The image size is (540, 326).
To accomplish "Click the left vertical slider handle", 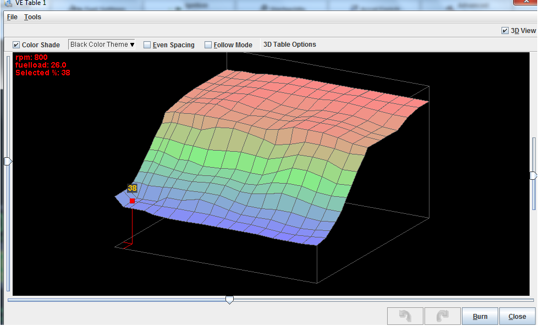I will [8, 161].
